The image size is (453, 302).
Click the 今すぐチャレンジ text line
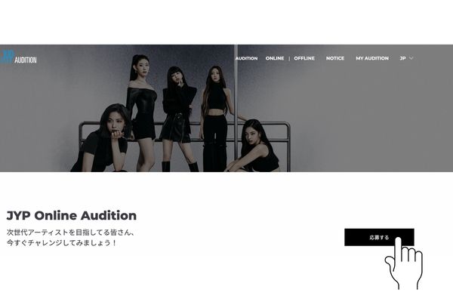tap(62, 243)
